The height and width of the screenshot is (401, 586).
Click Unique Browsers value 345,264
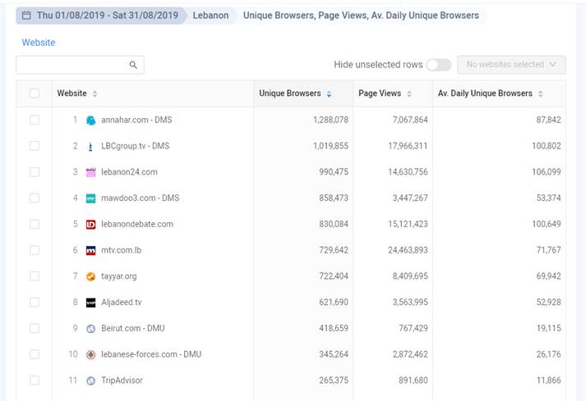point(334,354)
